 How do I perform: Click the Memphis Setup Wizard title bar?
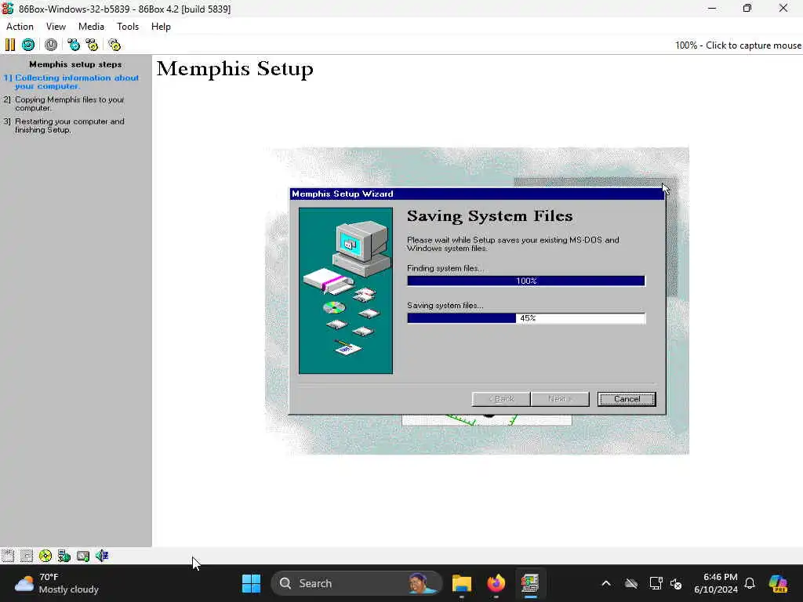(x=477, y=194)
